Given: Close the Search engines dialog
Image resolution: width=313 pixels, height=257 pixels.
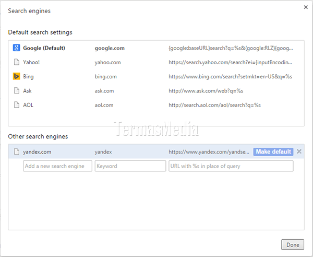Looking at the screenshot, I should pyautogui.click(x=306, y=7).
